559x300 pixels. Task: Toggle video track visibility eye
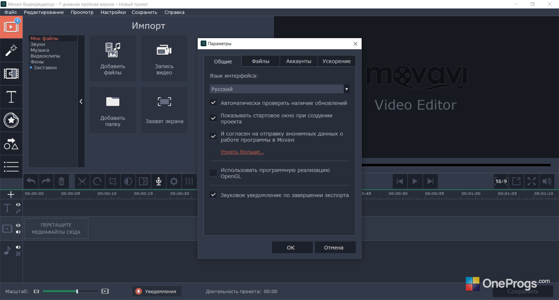(x=18, y=225)
